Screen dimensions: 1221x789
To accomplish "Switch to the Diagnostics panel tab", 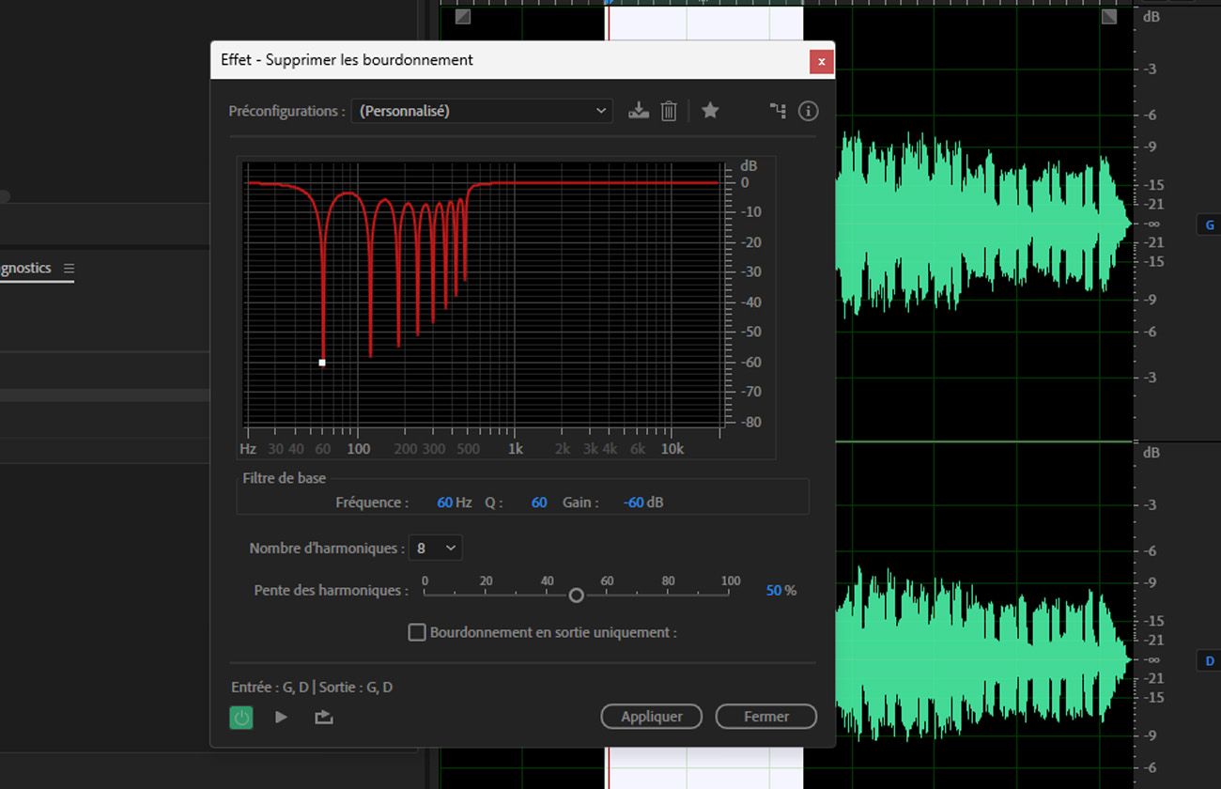I will click(x=25, y=268).
